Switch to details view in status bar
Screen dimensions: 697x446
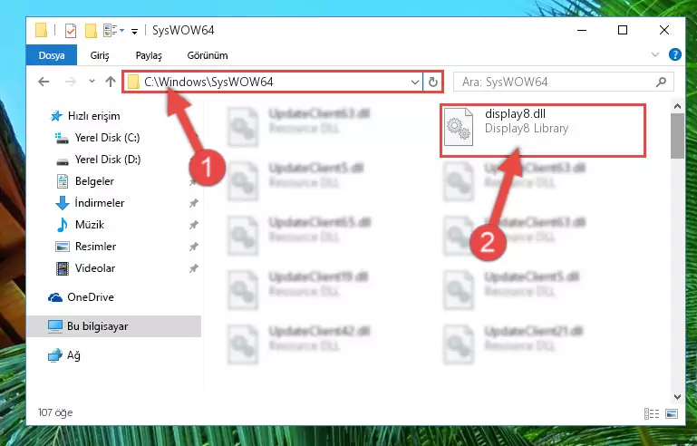(651, 413)
